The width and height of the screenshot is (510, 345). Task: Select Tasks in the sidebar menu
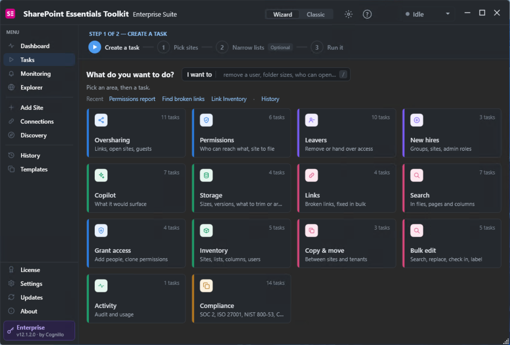click(x=39, y=60)
